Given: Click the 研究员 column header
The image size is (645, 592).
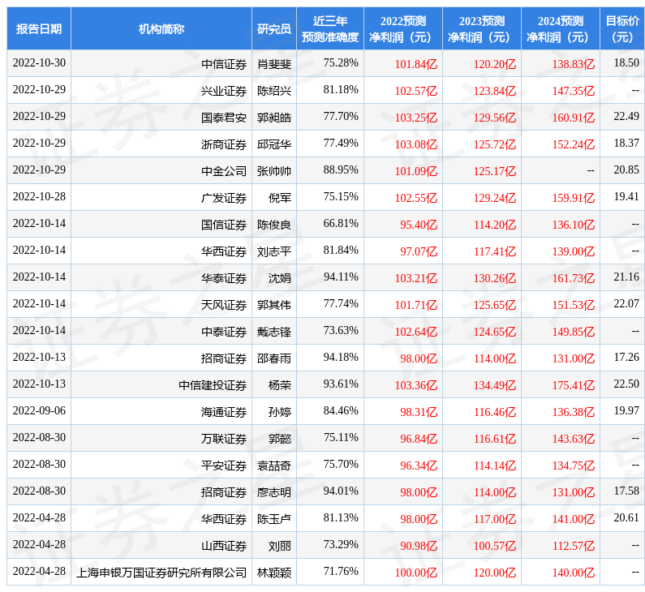Looking at the screenshot, I should pyautogui.click(x=274, y=28).
